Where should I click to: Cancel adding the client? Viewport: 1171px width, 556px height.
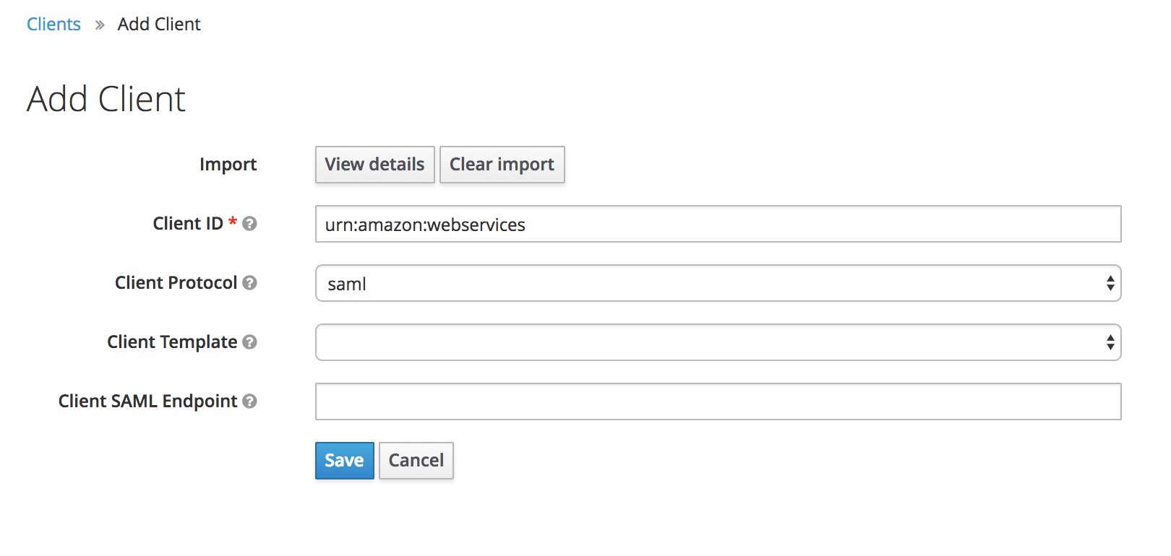coord(416,461)
